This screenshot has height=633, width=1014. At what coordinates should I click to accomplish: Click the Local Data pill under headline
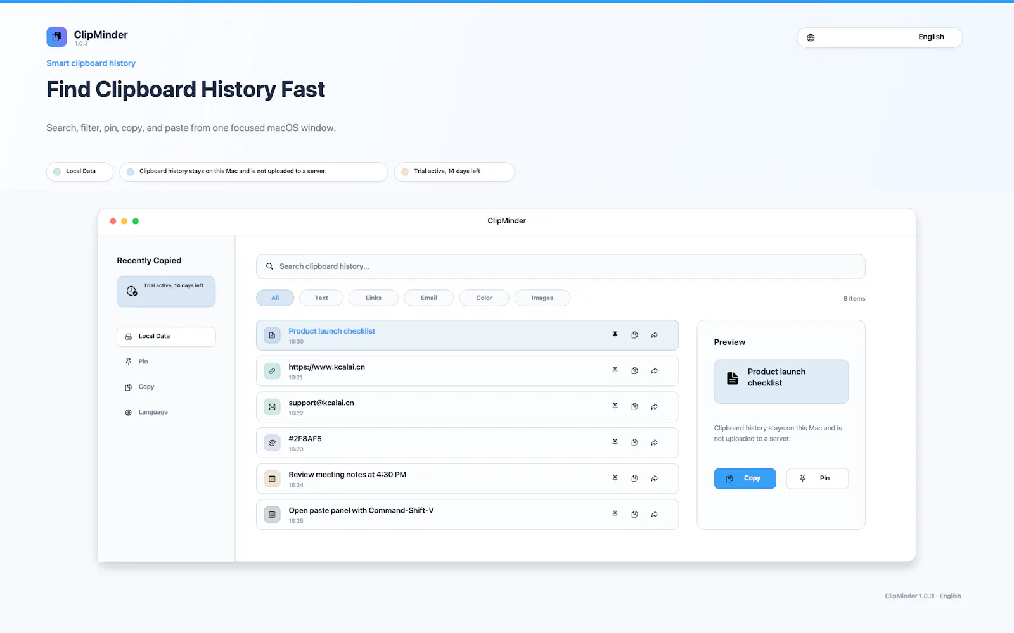80,172
